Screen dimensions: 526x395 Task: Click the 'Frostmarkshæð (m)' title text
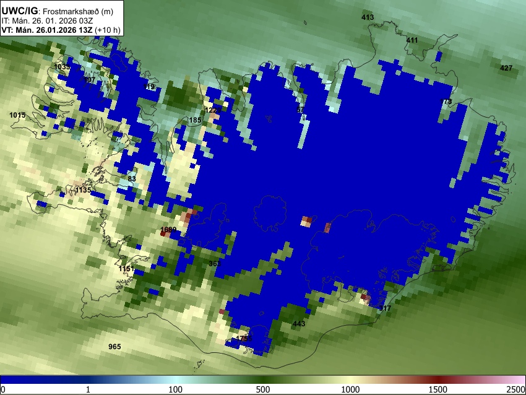point(78,11)
